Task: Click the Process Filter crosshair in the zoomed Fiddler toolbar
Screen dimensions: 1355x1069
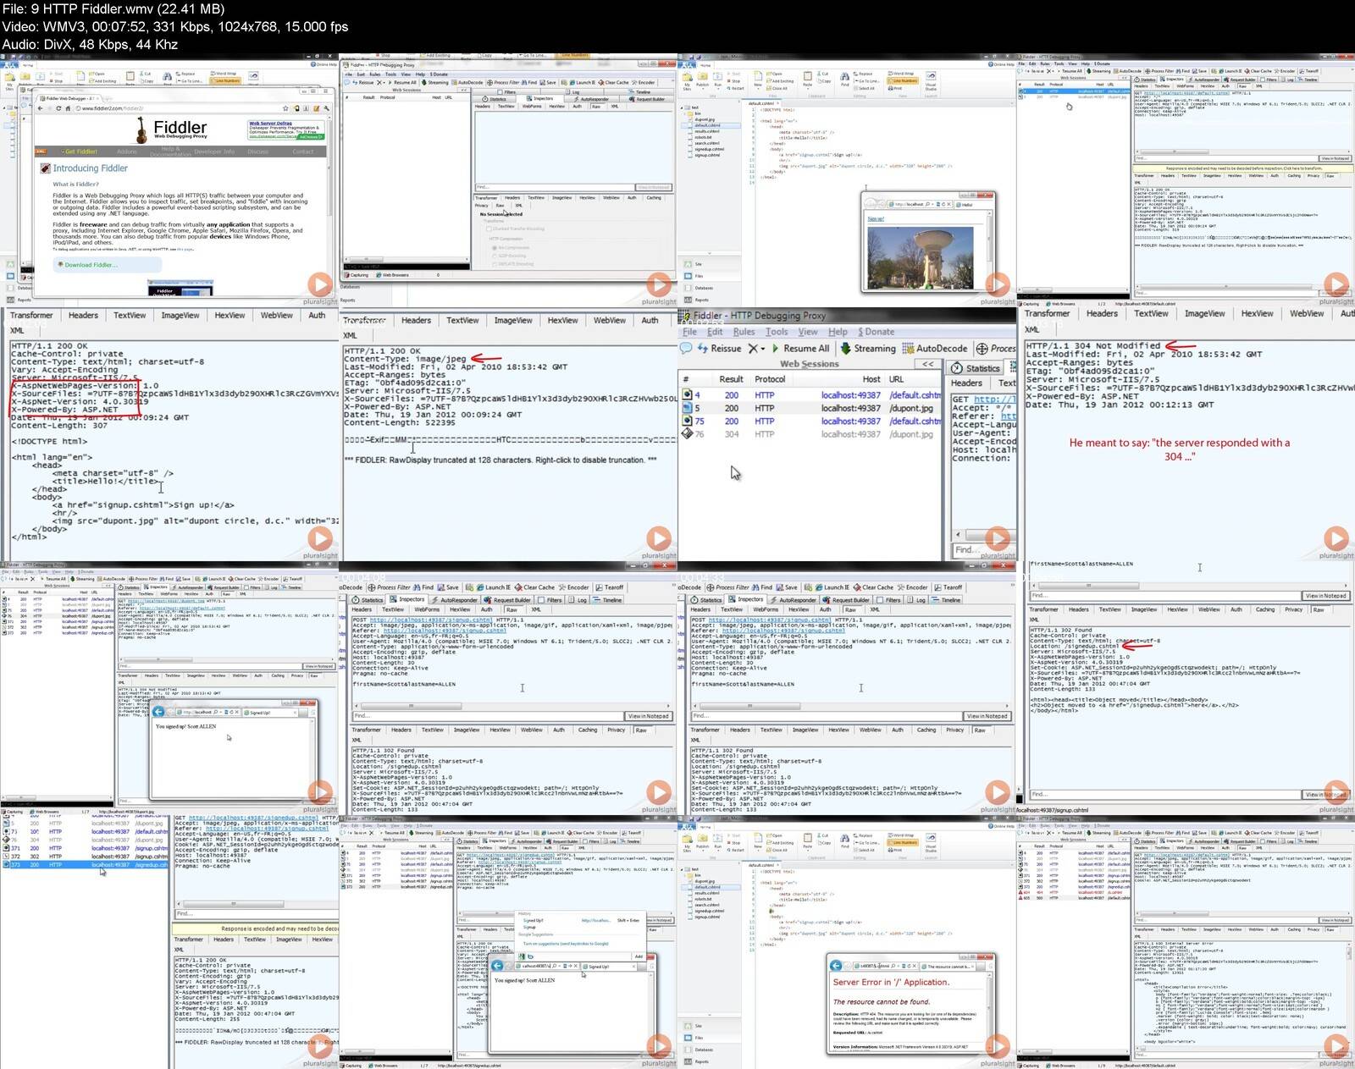Action: (982, 348)
